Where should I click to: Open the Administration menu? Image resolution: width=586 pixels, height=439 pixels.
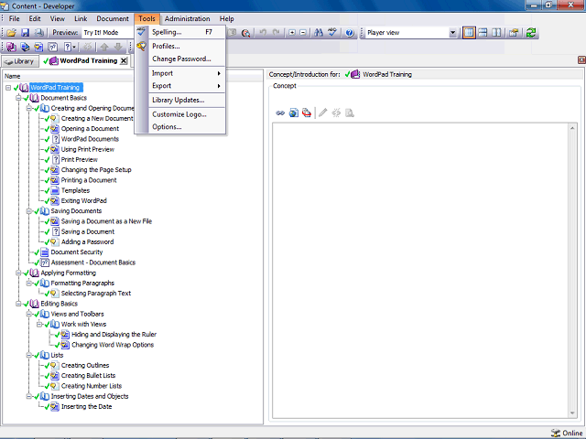(x=187, y=18)
